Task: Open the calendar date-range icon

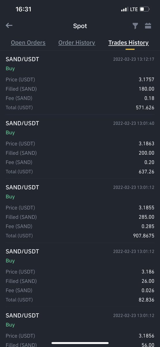Action: pyautogui.click(x=148, y=26)
